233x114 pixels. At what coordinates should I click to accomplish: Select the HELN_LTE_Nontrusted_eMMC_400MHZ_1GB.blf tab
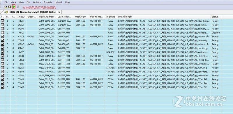click(x=33, y=12)
